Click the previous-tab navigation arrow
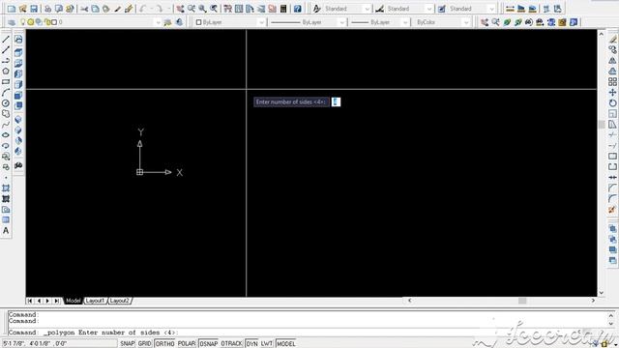Screen dimensions: 619x348 [39, 301]
